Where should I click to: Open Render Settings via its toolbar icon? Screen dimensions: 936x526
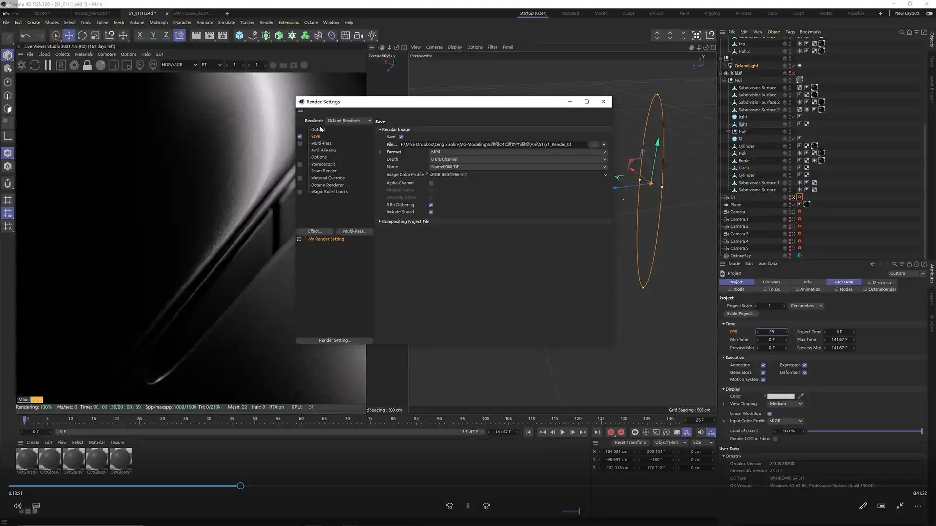click(x=222, y=36)
